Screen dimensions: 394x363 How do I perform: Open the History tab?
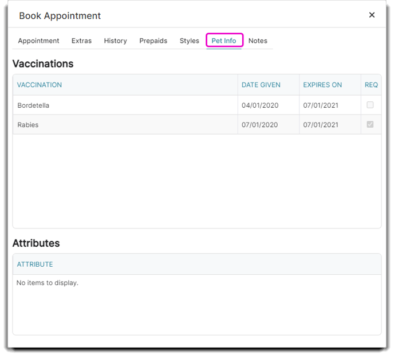tap(115, 41)
